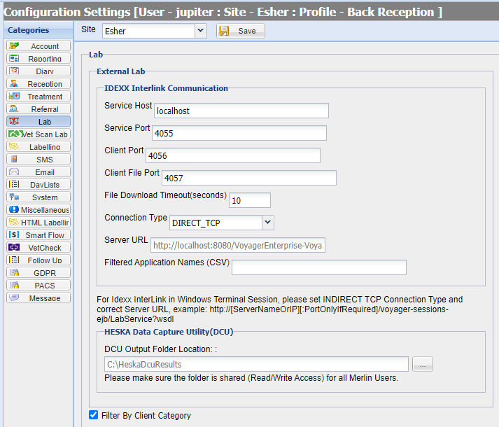This screenshot has width=499, height=427.
Task: Open the Reporting category icon
Action: pyautogui.click(x=14, y=59)
